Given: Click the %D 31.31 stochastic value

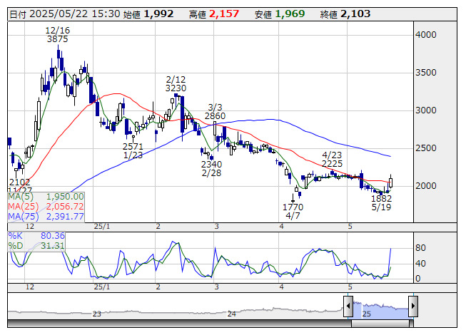Looking at the screenshot, I should coord(36,246).
